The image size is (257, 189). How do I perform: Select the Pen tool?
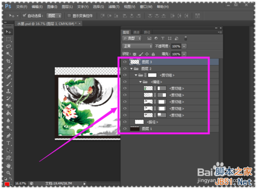(8, 136)
